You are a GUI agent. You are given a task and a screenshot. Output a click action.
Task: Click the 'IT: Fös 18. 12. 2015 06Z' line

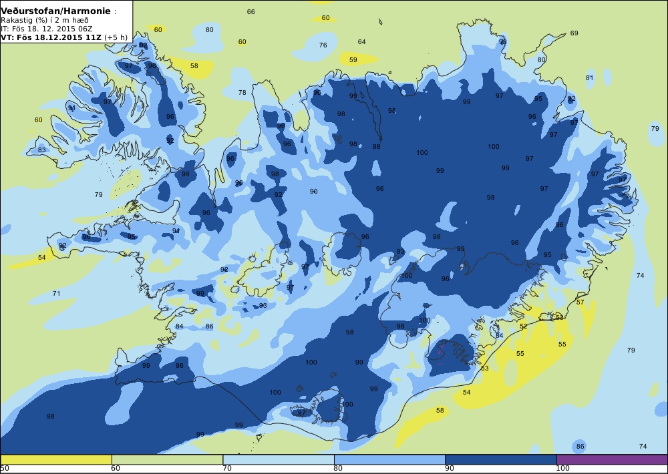pos(46,29)
